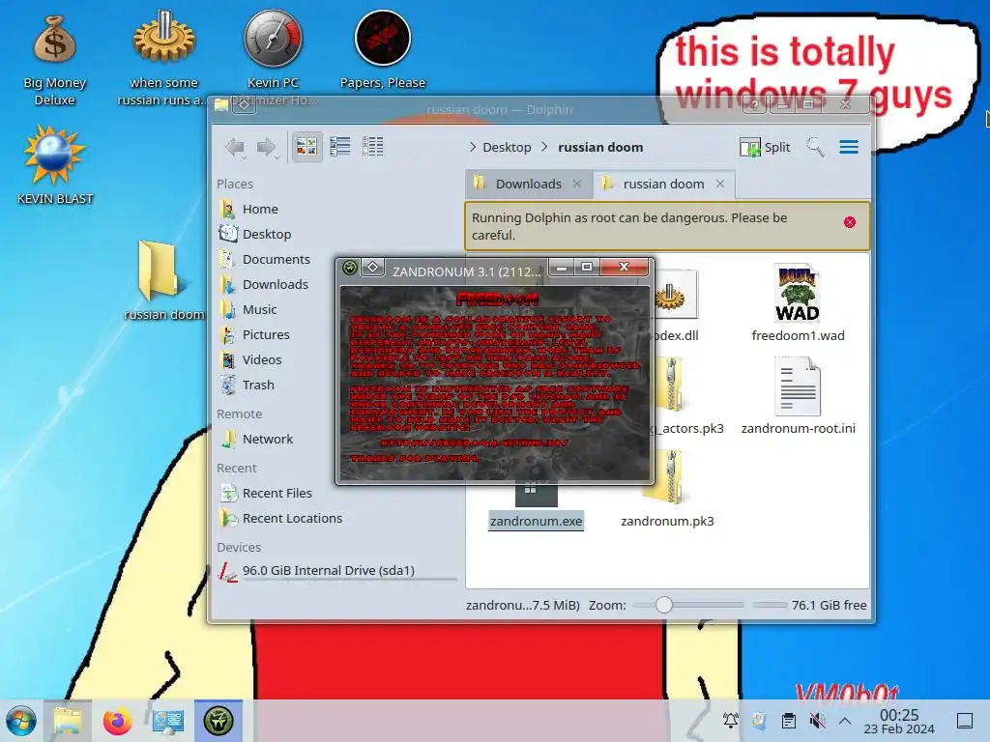Viewport: 990px width, 742px height.
Task: Open system settings icon in taskbar
Action: pos(168,721)
